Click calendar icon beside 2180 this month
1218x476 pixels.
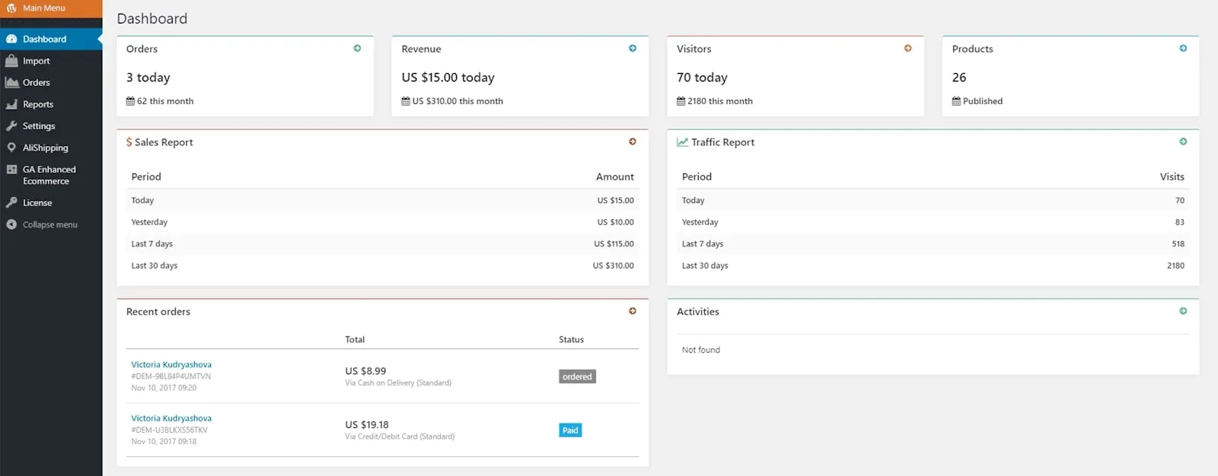(x=681, y=101)
